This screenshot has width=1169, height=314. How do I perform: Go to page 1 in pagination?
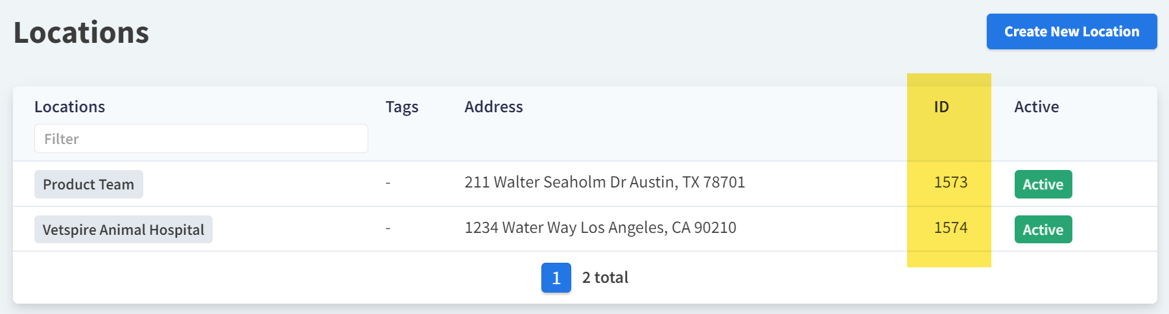tap(556, 278)
